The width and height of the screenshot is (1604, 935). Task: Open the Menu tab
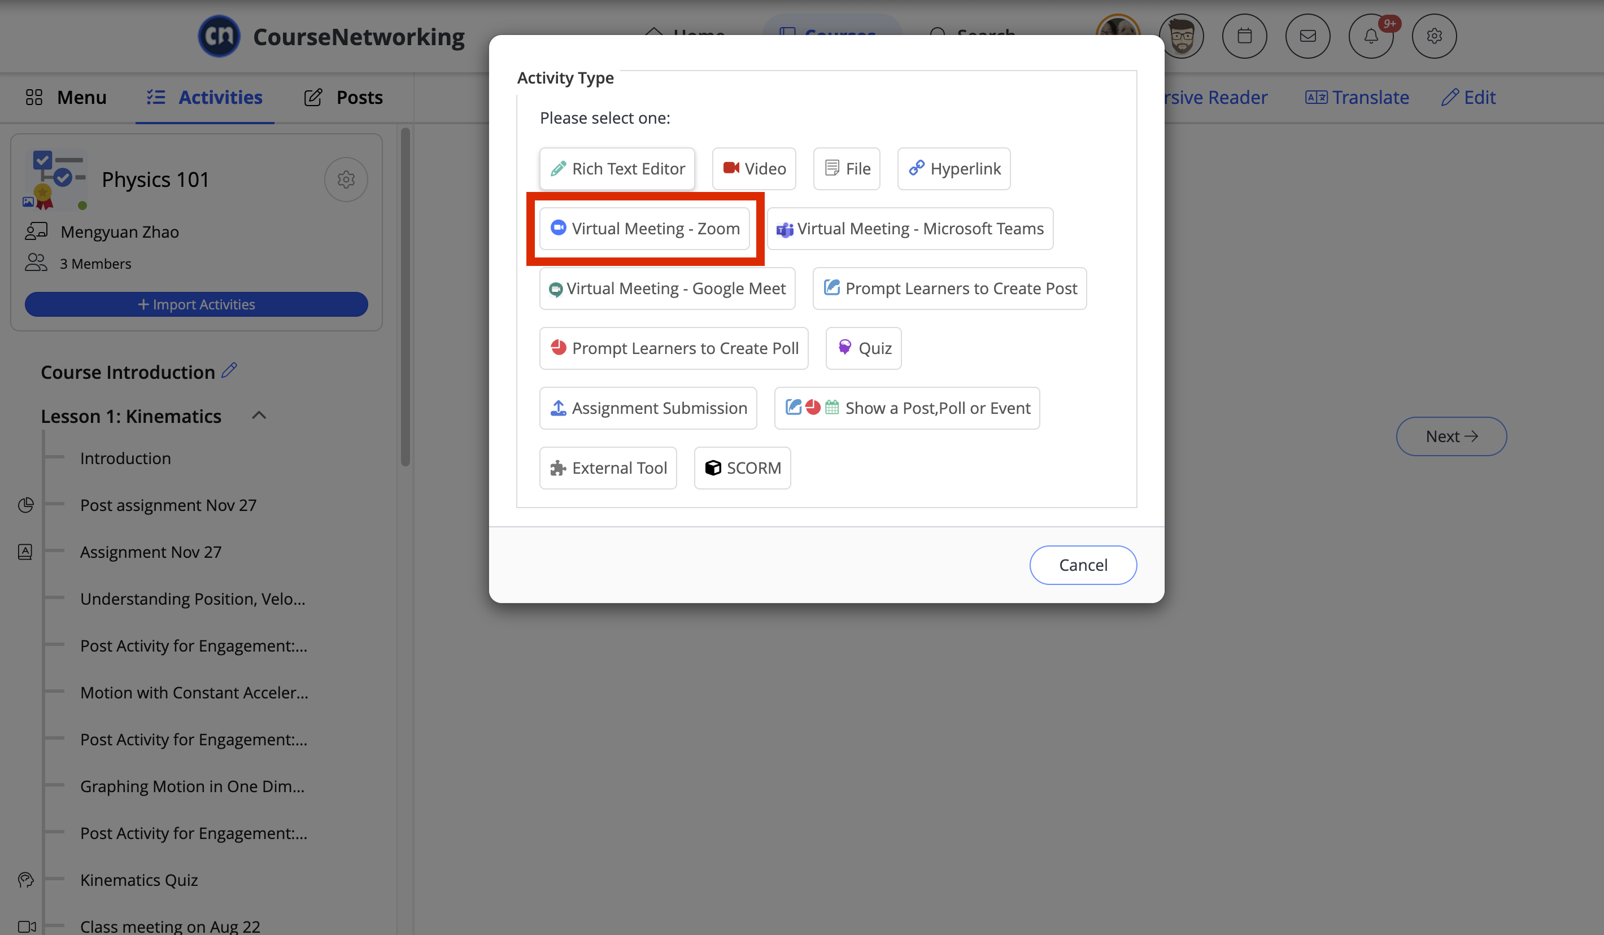tap(66, 97)
